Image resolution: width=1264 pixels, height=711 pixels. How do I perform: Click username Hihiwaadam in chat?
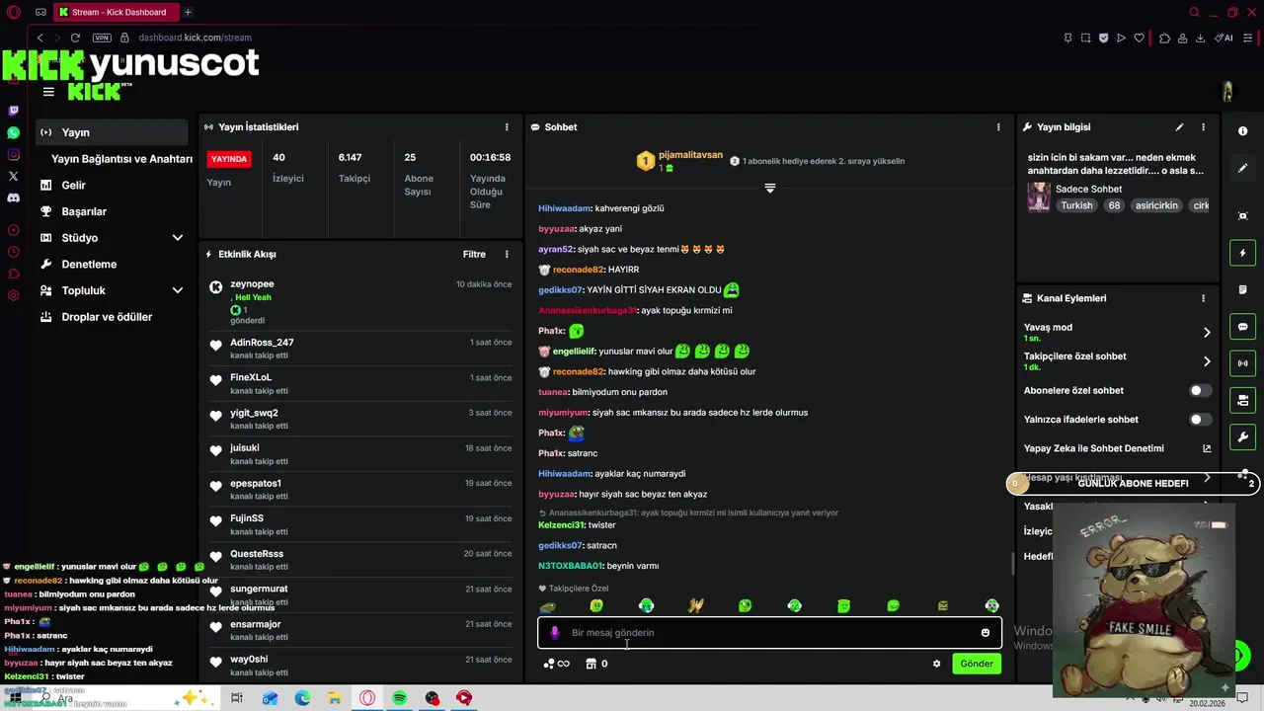coord(564,208)
